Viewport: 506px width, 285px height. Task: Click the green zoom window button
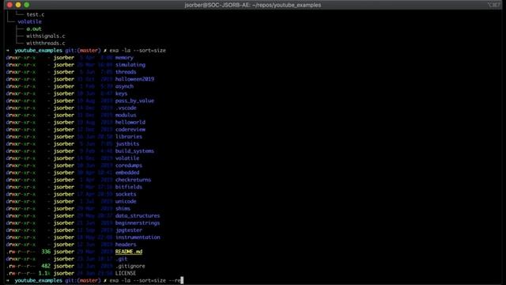[x=26, y=5]
